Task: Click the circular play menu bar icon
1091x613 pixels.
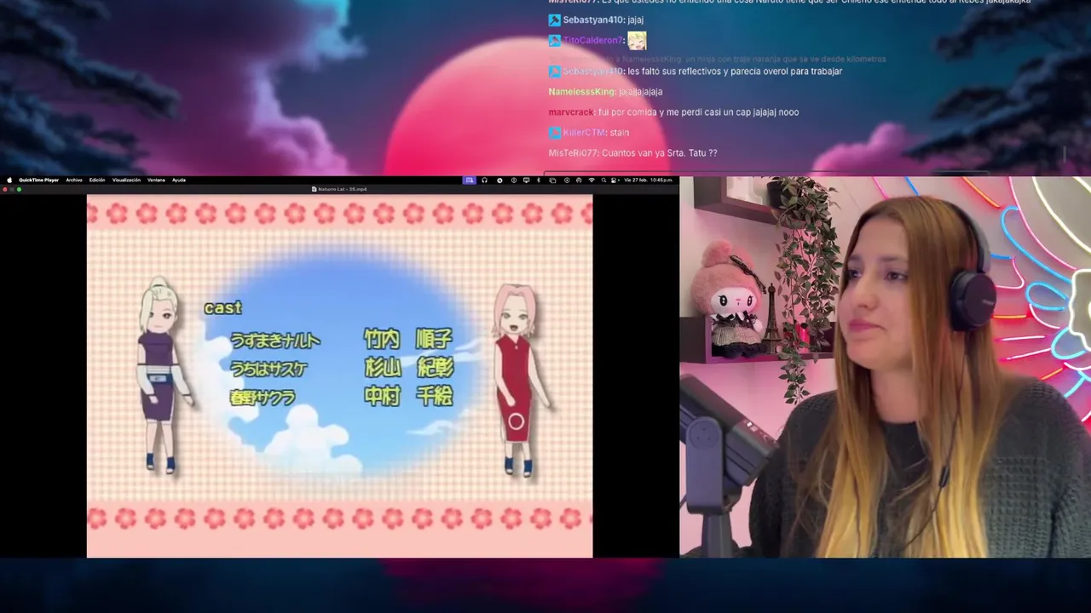Action: (x=567, y=180)
